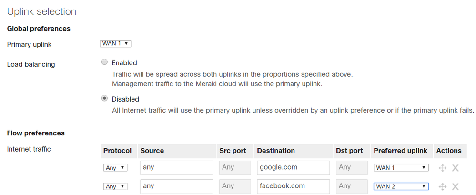476x195 pixels.
Task: Delete the google.com flow preference rule
Action: coord(455,168)
